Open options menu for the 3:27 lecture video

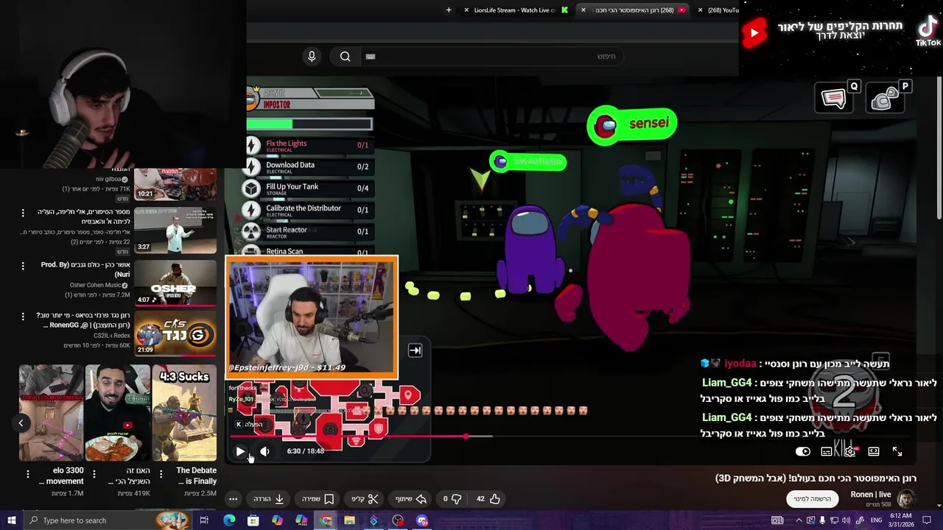tap(23, 213)
